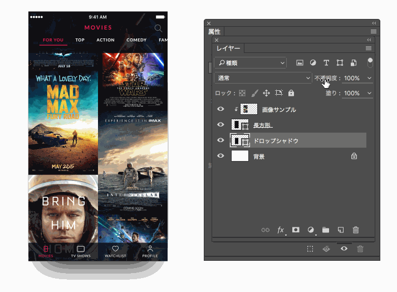Click the MOVIES bottom navigation item
397x292 pixels.
pyautogui.click(x=46, y=251)
